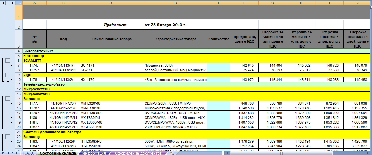Collapse the Микросистемы group at row 13

[3, 94]
